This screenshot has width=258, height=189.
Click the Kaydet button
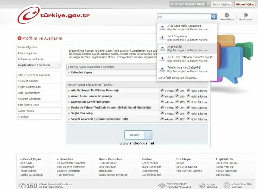pos(138,135)
